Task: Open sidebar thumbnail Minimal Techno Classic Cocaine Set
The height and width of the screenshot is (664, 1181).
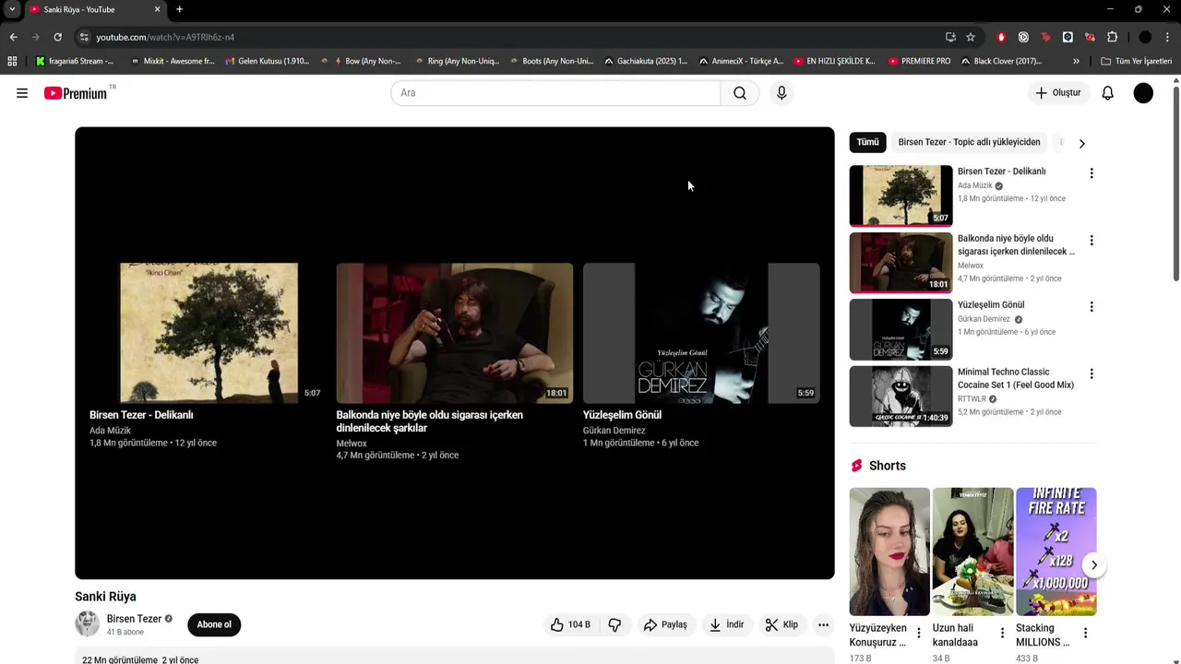Action: tap(901, 397)
